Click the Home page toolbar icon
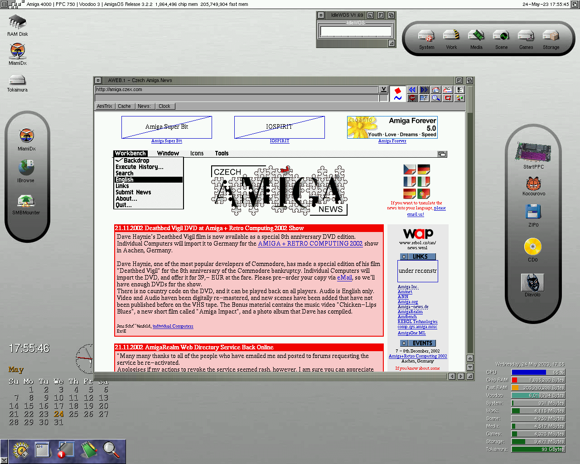 tap(436, 90)
